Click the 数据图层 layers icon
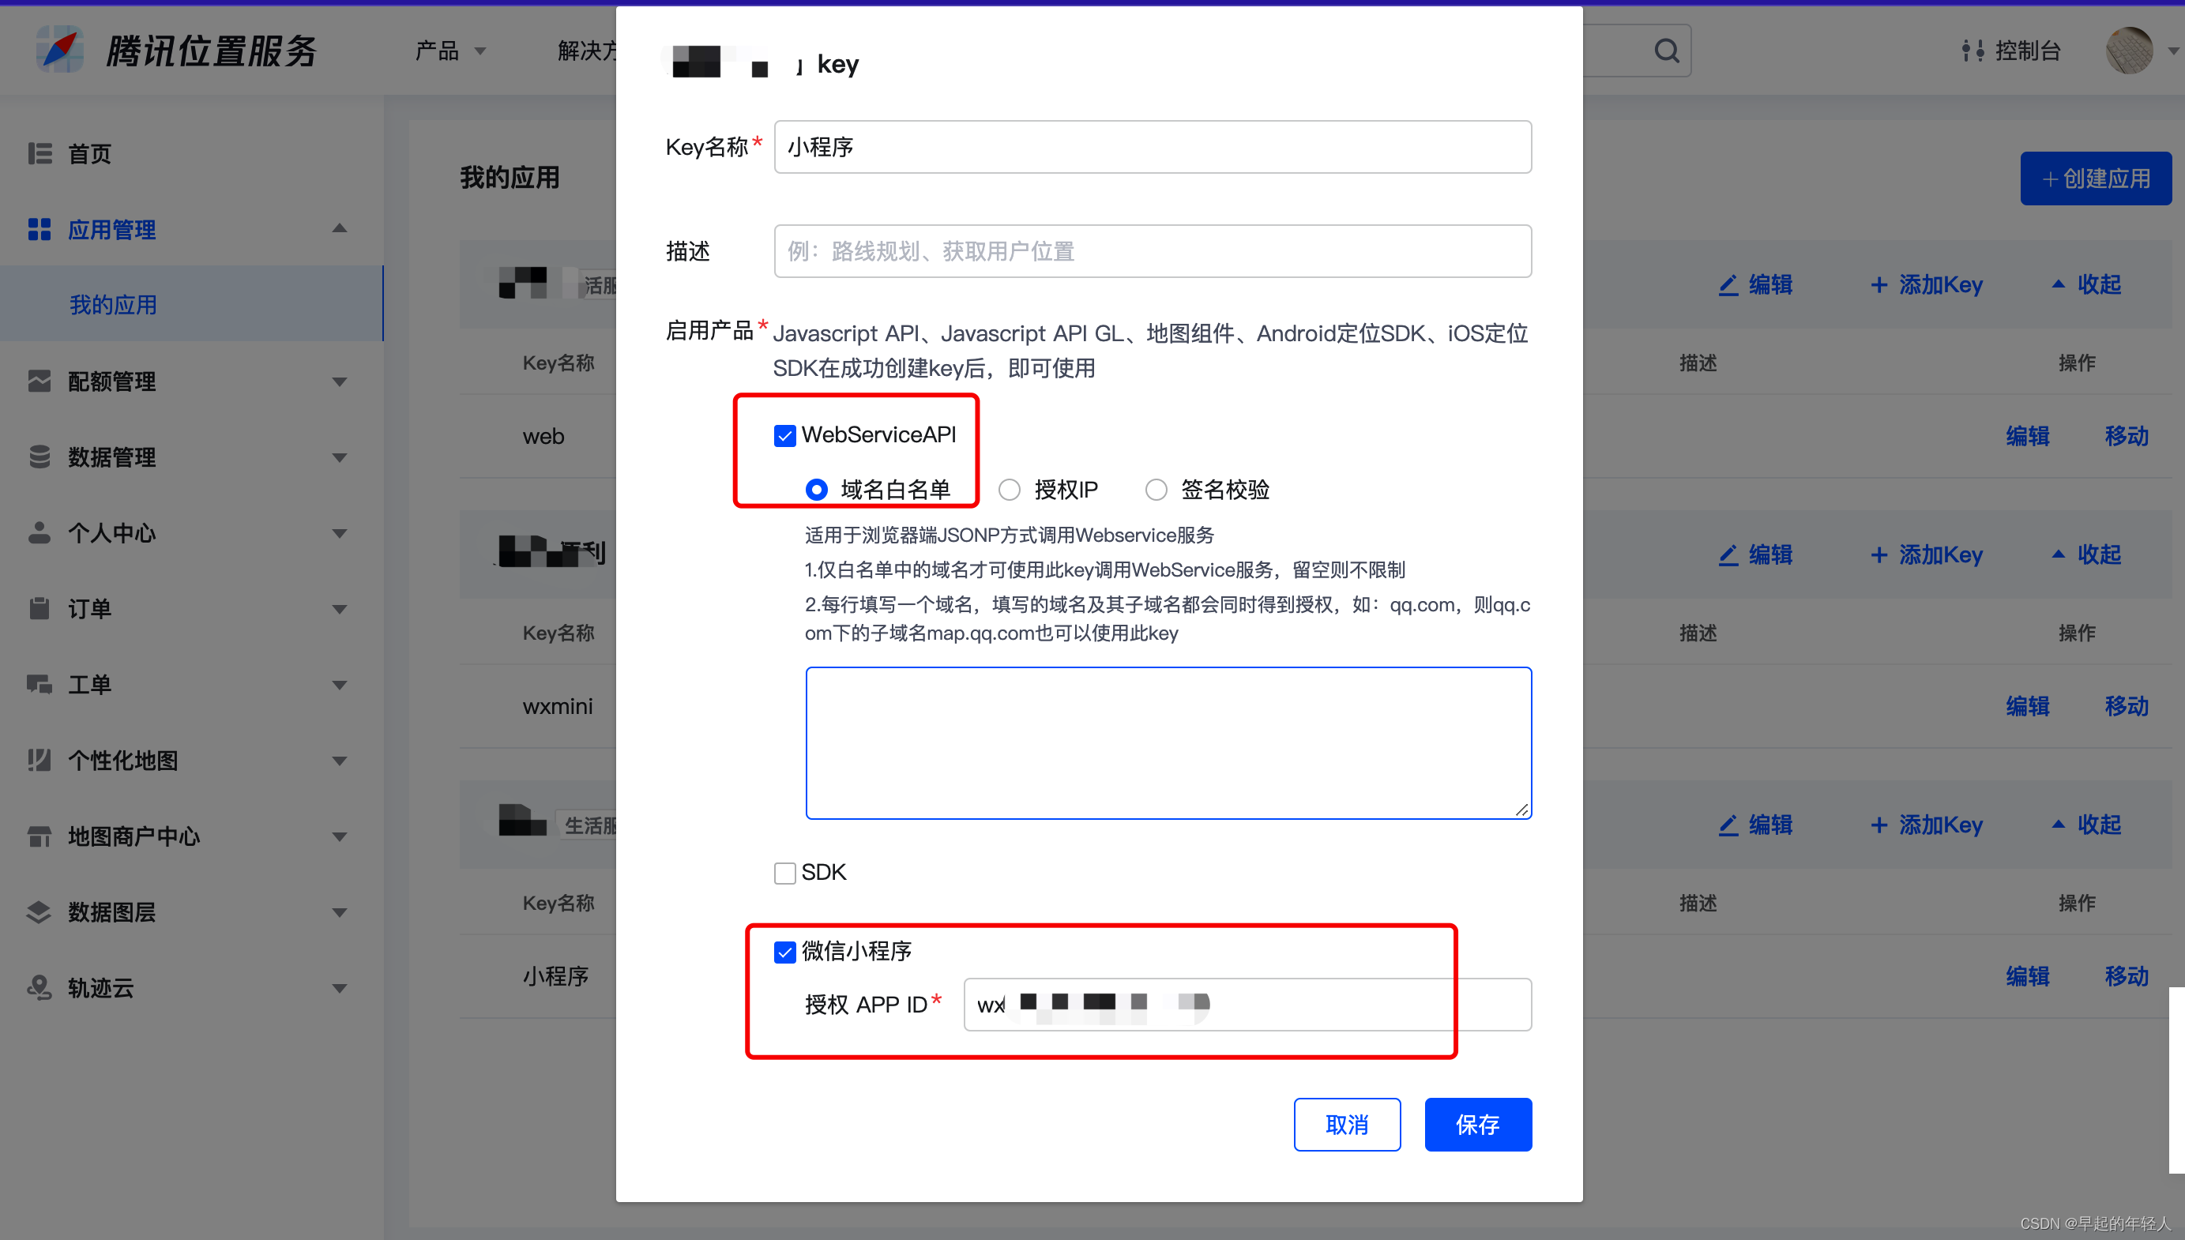The width and height of the screenshot is (2185, 1240). click(39, 912)
